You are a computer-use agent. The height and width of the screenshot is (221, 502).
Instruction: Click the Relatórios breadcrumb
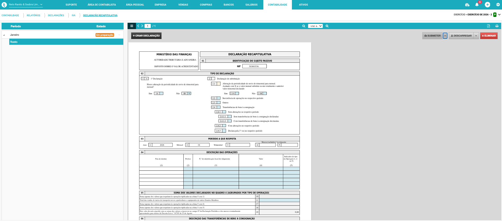point(33,15)
